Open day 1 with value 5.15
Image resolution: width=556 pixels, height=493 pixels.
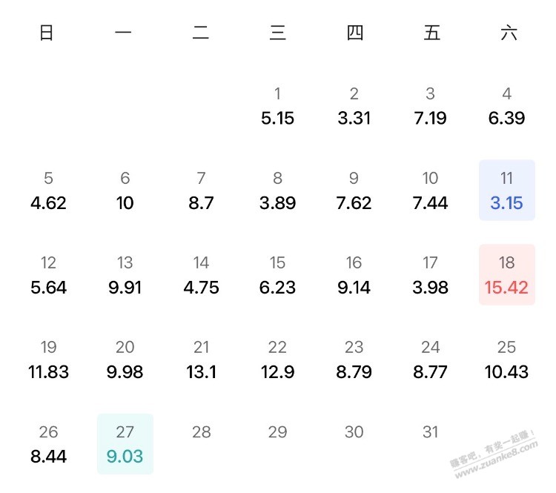point(278,106)
